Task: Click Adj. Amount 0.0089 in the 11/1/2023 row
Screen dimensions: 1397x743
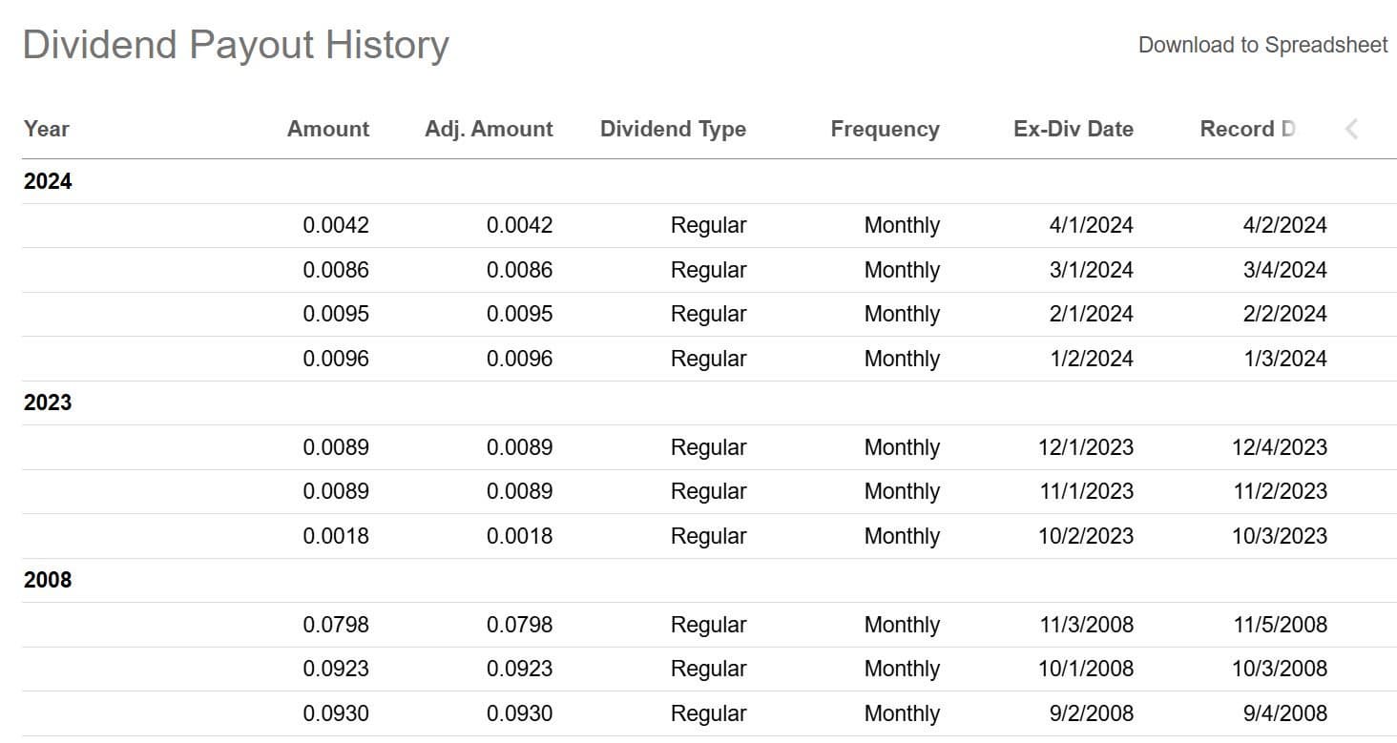Action: pyautogui.click(x=519, y=491)
